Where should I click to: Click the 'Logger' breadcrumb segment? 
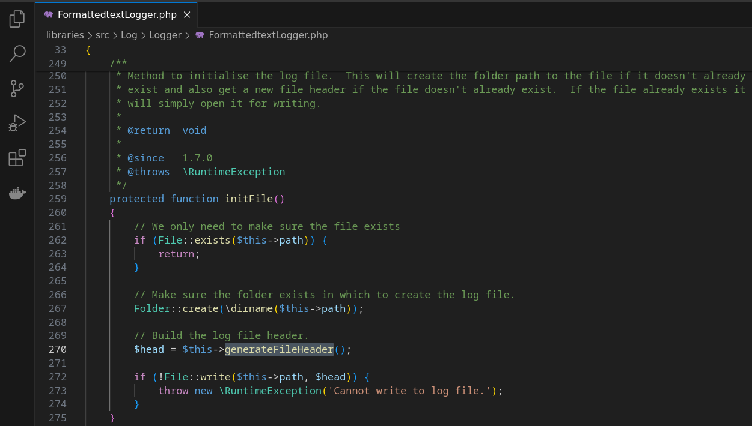pyautogui.click(x=165, y=35)
